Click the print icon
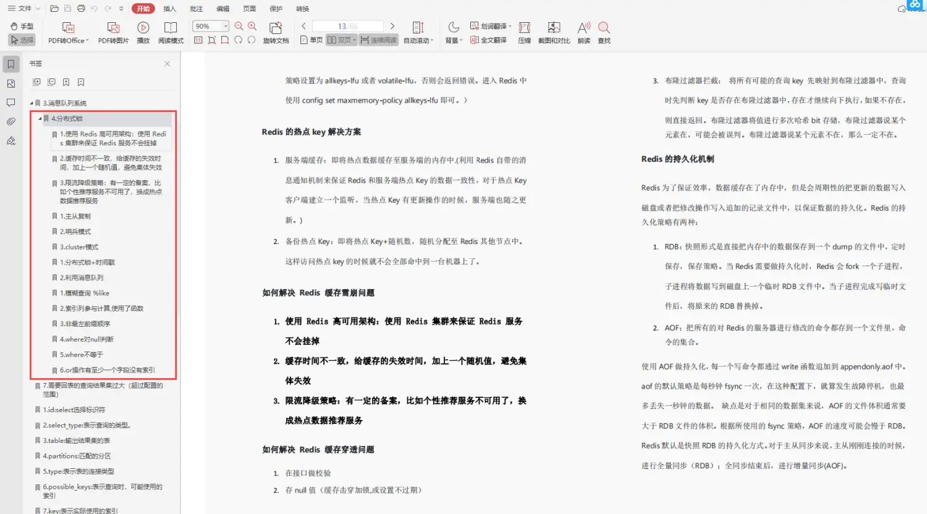This screenshot has height=514, width=927. pyautogui.click(x=81, y=9)
